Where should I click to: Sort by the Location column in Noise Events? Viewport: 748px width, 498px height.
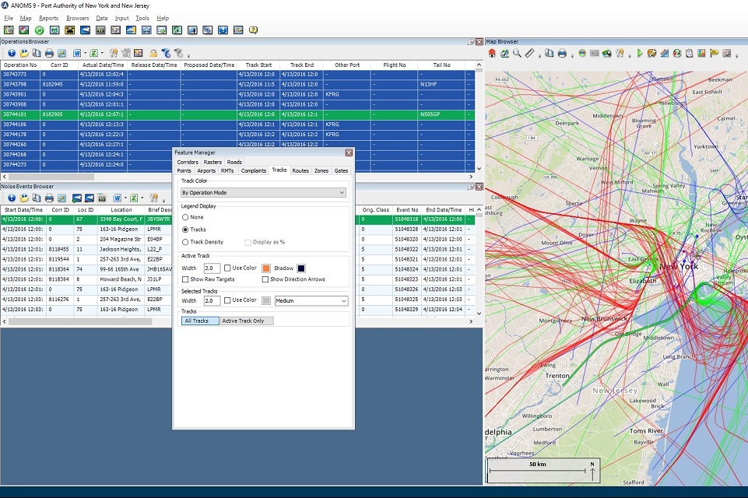coord(121,210)
